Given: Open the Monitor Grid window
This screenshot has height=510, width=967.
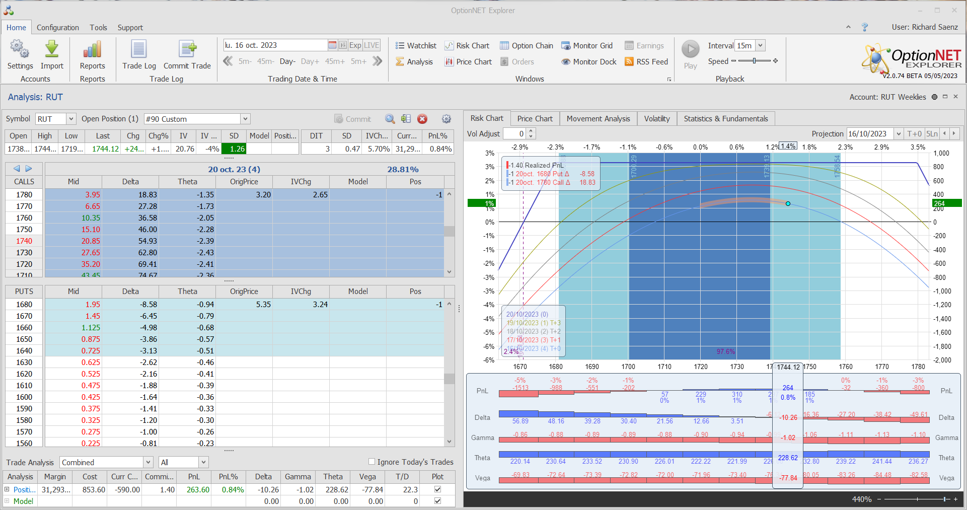Looking at the screenshot, I should point(587,46).
